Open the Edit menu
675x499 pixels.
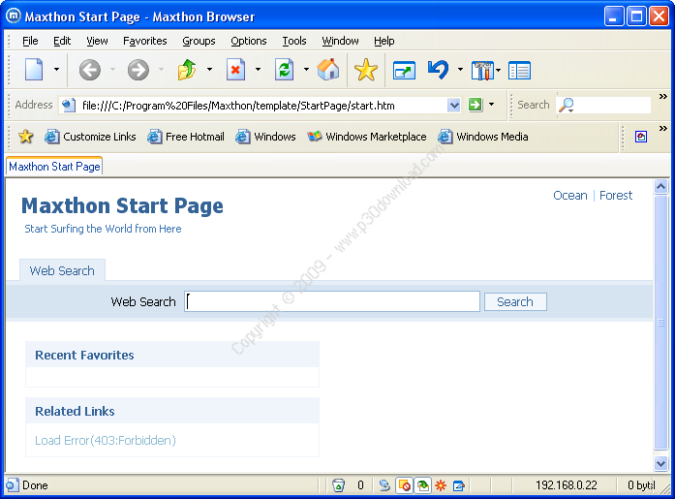62,41
